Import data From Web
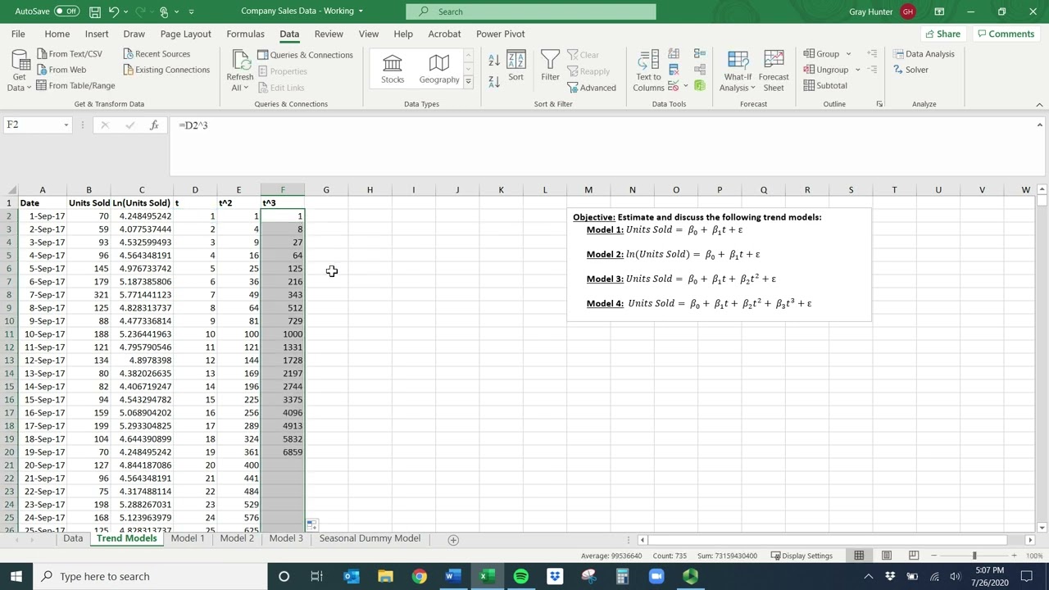This screenshot has width=1049, height=590. (x=61, y=70)
